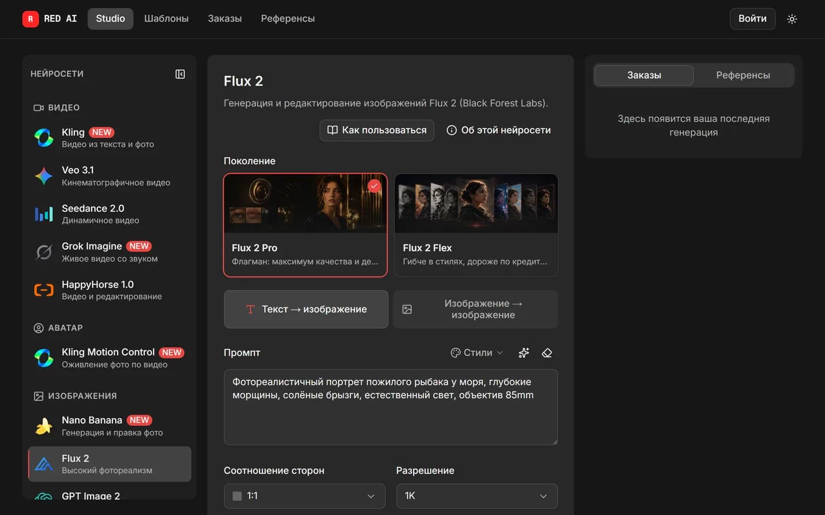Select Seedance 2.0 in the sidebar
The image size is (825, 515).
[109, 214]
